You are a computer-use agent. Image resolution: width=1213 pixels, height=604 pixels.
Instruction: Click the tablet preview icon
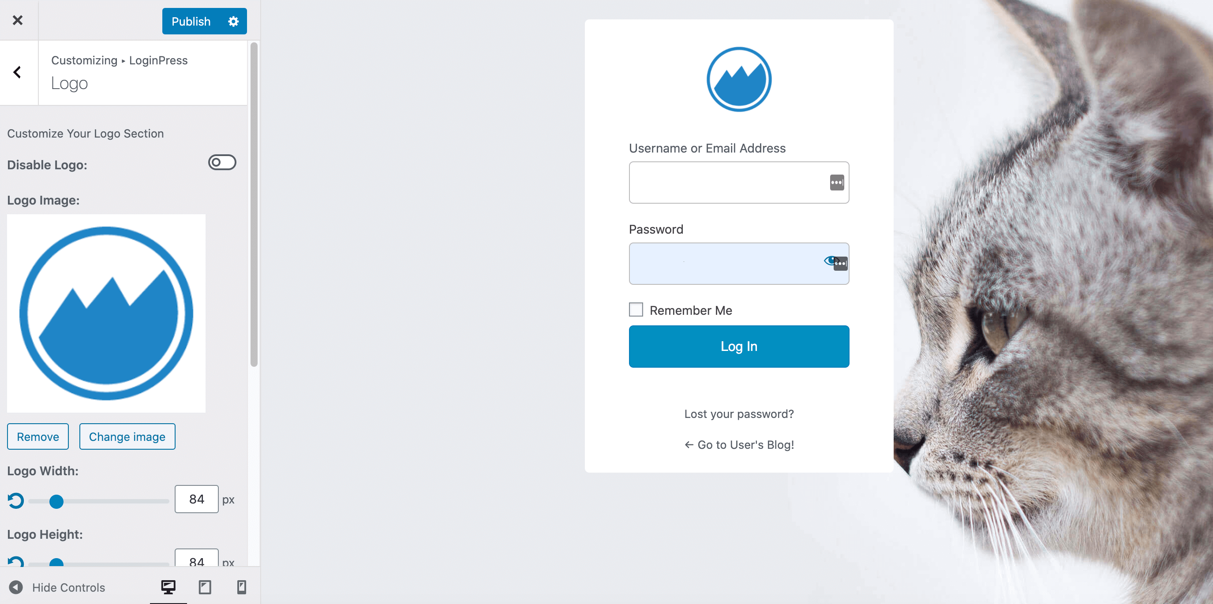(x=204, y=587)
